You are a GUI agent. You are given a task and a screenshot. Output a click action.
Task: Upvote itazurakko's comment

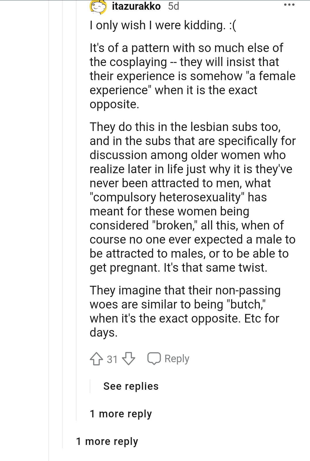pyautogui.click(x=96, y=359)
